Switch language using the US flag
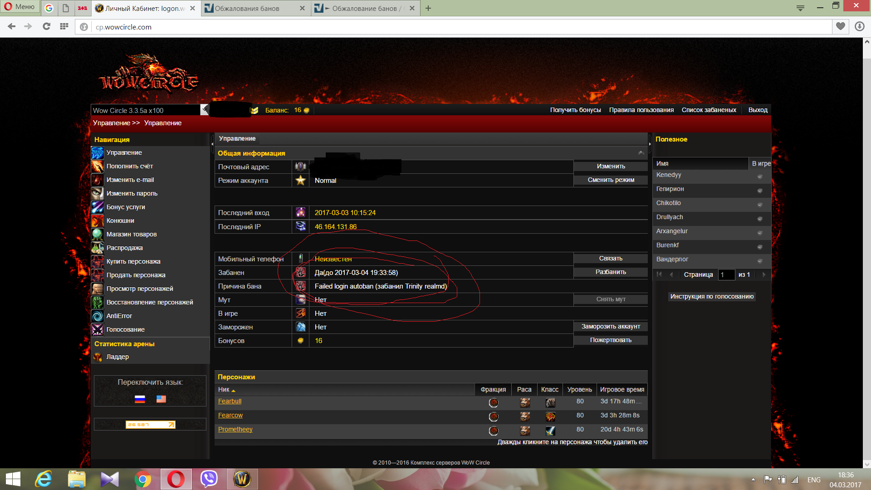The image size is (871, 490). click(161, 399)
